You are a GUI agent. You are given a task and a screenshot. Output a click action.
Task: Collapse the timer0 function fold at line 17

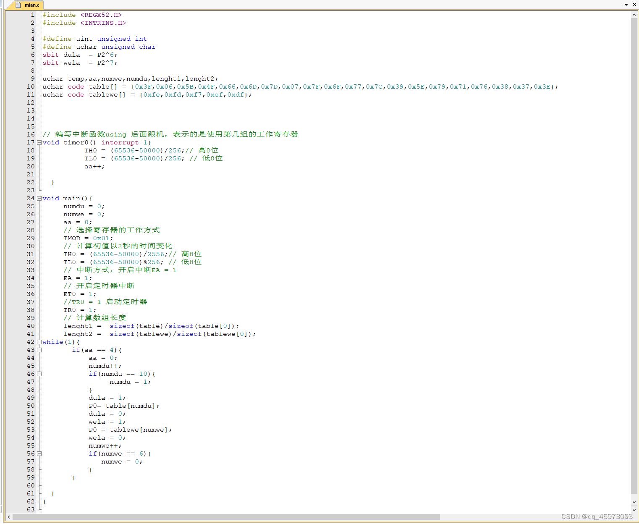point(39,142)
